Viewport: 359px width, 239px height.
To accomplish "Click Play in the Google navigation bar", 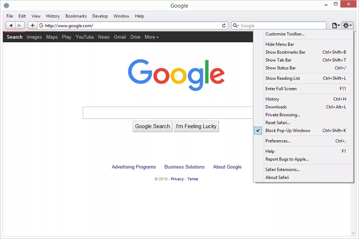I will pos(66,37).
